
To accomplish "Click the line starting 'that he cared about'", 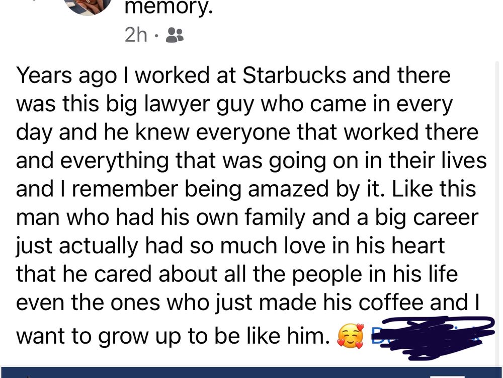I will point(237,274).
